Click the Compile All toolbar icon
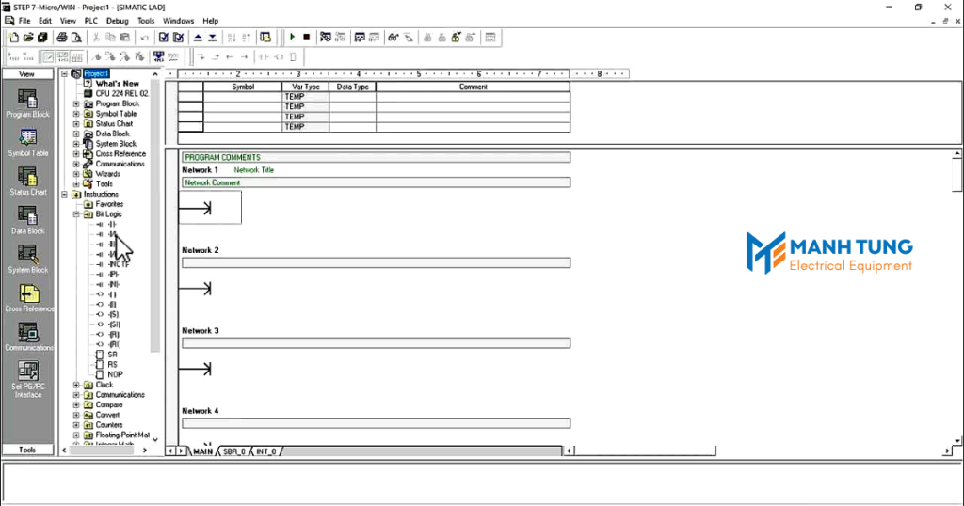Image resolution: width=964 pixels, height=506 pixels. tap(178, 38)
